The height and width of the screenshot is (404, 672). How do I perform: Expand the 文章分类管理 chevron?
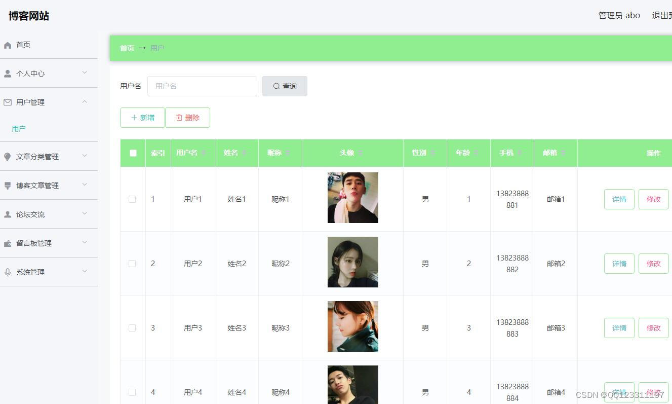pyautogui.click(x=85, y=156)
